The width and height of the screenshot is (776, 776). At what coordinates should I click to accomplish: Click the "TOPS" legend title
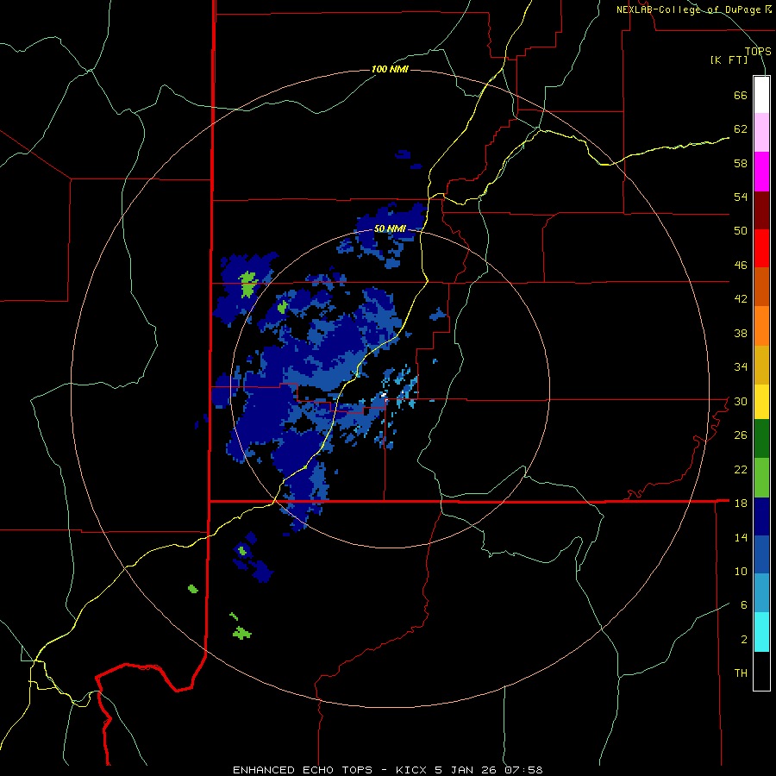coord(758,51)
